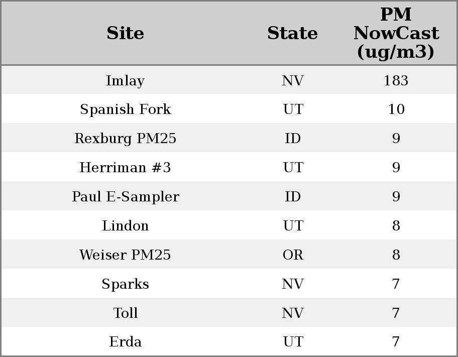Click the OR state cell

(x=293, y=255)
